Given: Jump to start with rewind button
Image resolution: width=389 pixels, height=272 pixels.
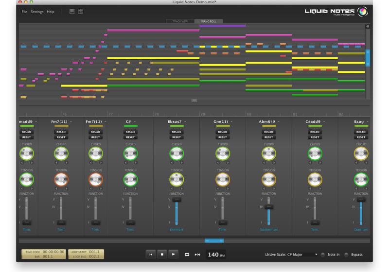Looking at the screenshot, I should point(151,254).
